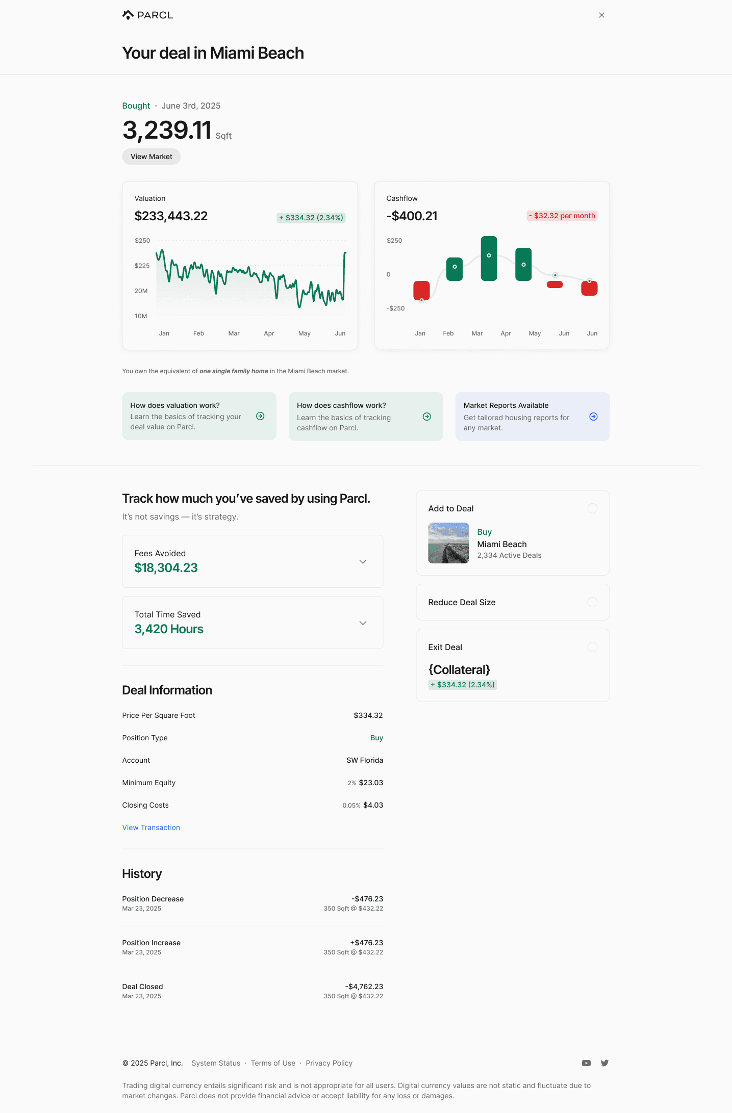Click the 'Miami Beach' name in Add to Deal

point(502,544)
